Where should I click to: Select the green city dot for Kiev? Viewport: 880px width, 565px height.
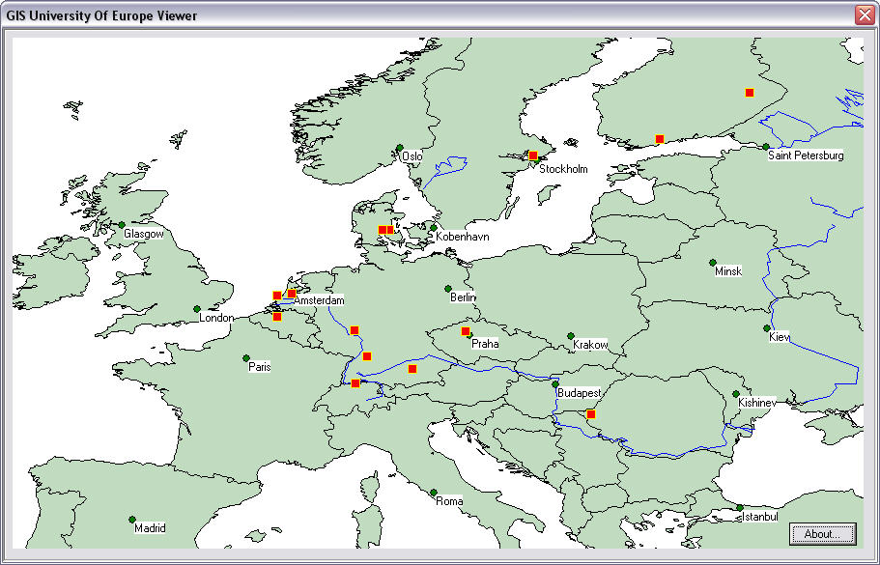click(x=767, y=327)
